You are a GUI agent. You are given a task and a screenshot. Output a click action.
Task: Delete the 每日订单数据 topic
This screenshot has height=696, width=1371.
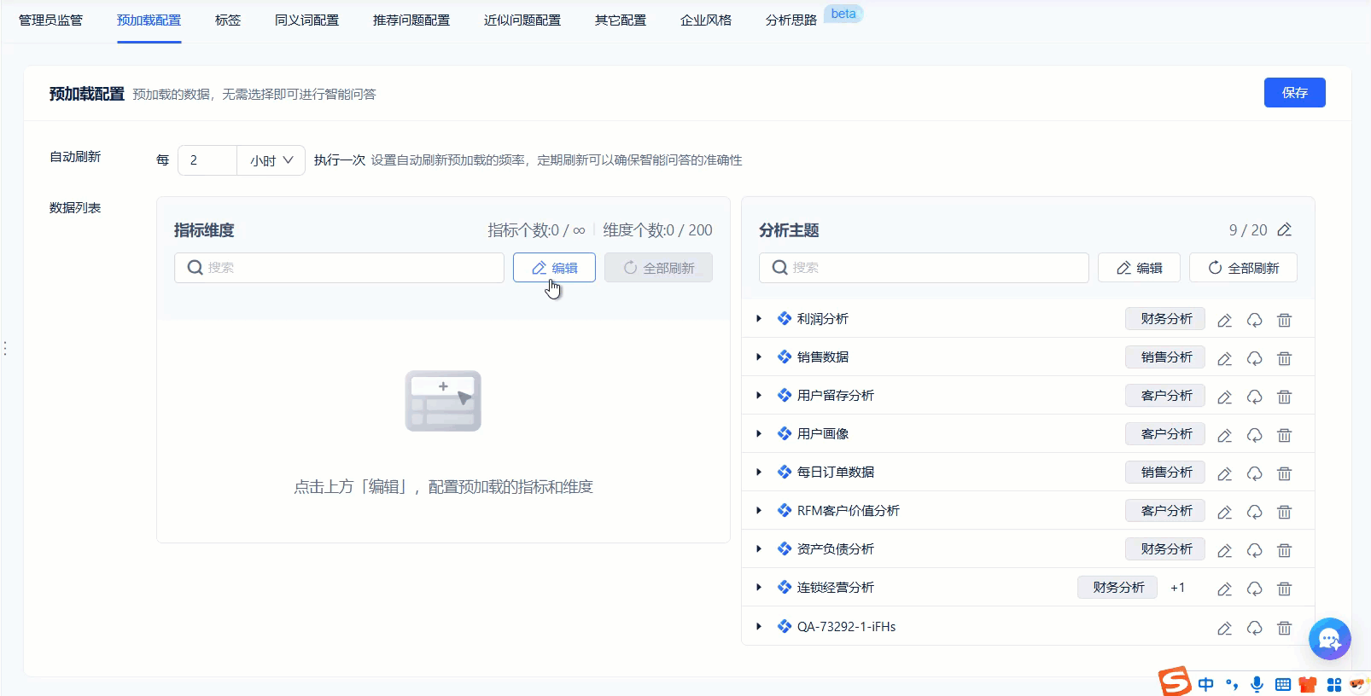coord(1284,473)
